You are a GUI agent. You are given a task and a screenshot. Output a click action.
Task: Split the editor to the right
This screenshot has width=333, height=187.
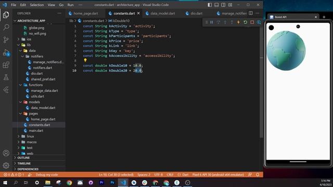(251, 13)
